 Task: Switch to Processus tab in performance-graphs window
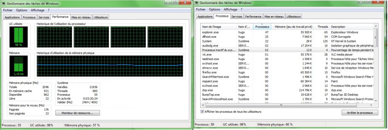pyautogui.click(x=29, y=17)
